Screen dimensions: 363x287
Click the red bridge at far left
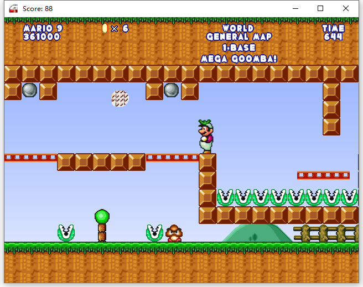[x=30, y=158]
